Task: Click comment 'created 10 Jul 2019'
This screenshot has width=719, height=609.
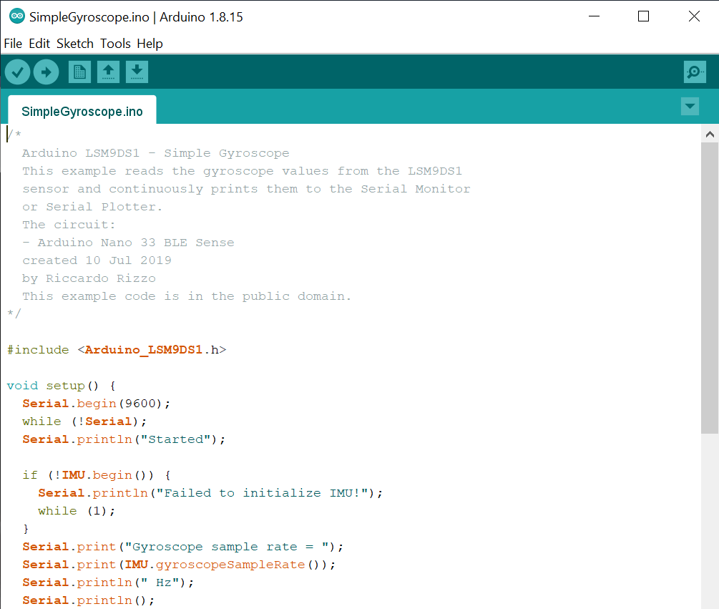Action: point(97,260)
